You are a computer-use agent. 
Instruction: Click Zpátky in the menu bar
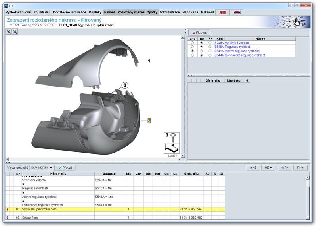pyautogui.click(x=152, y=12)
